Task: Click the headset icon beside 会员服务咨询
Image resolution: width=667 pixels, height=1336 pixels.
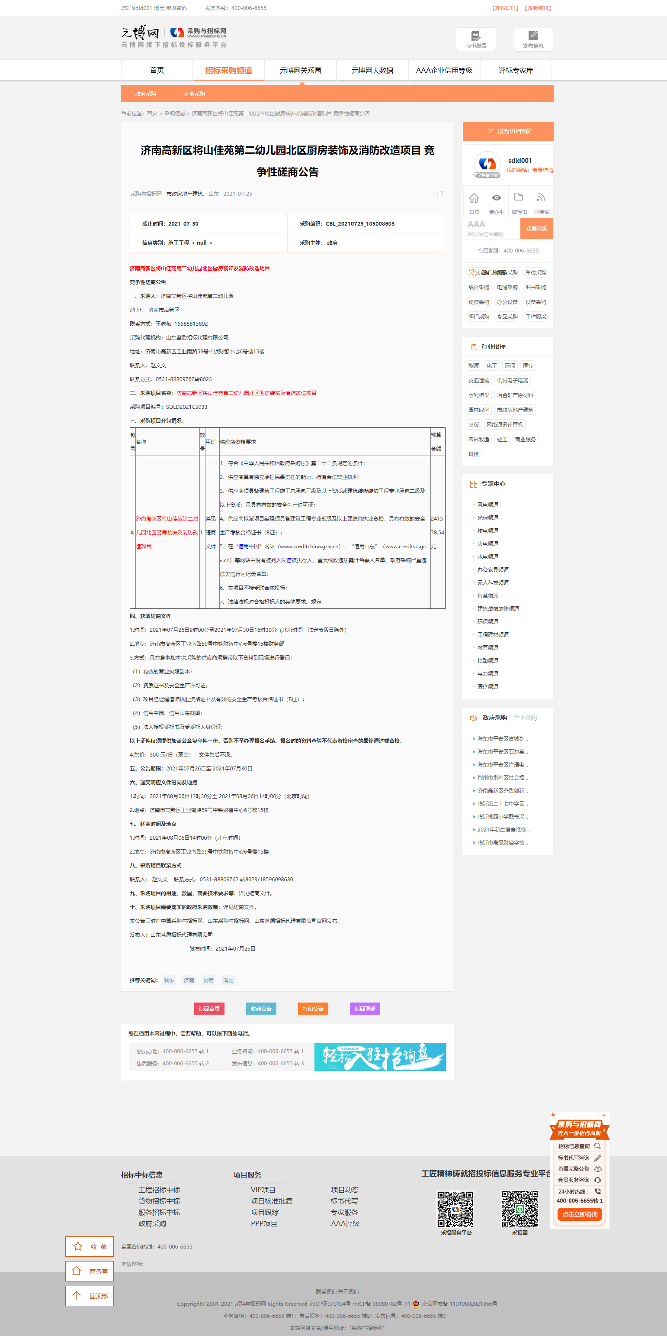Action: point(598,1180)
